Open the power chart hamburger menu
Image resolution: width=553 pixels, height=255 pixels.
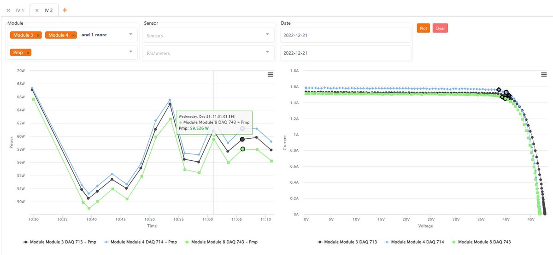tap(271, 74)
